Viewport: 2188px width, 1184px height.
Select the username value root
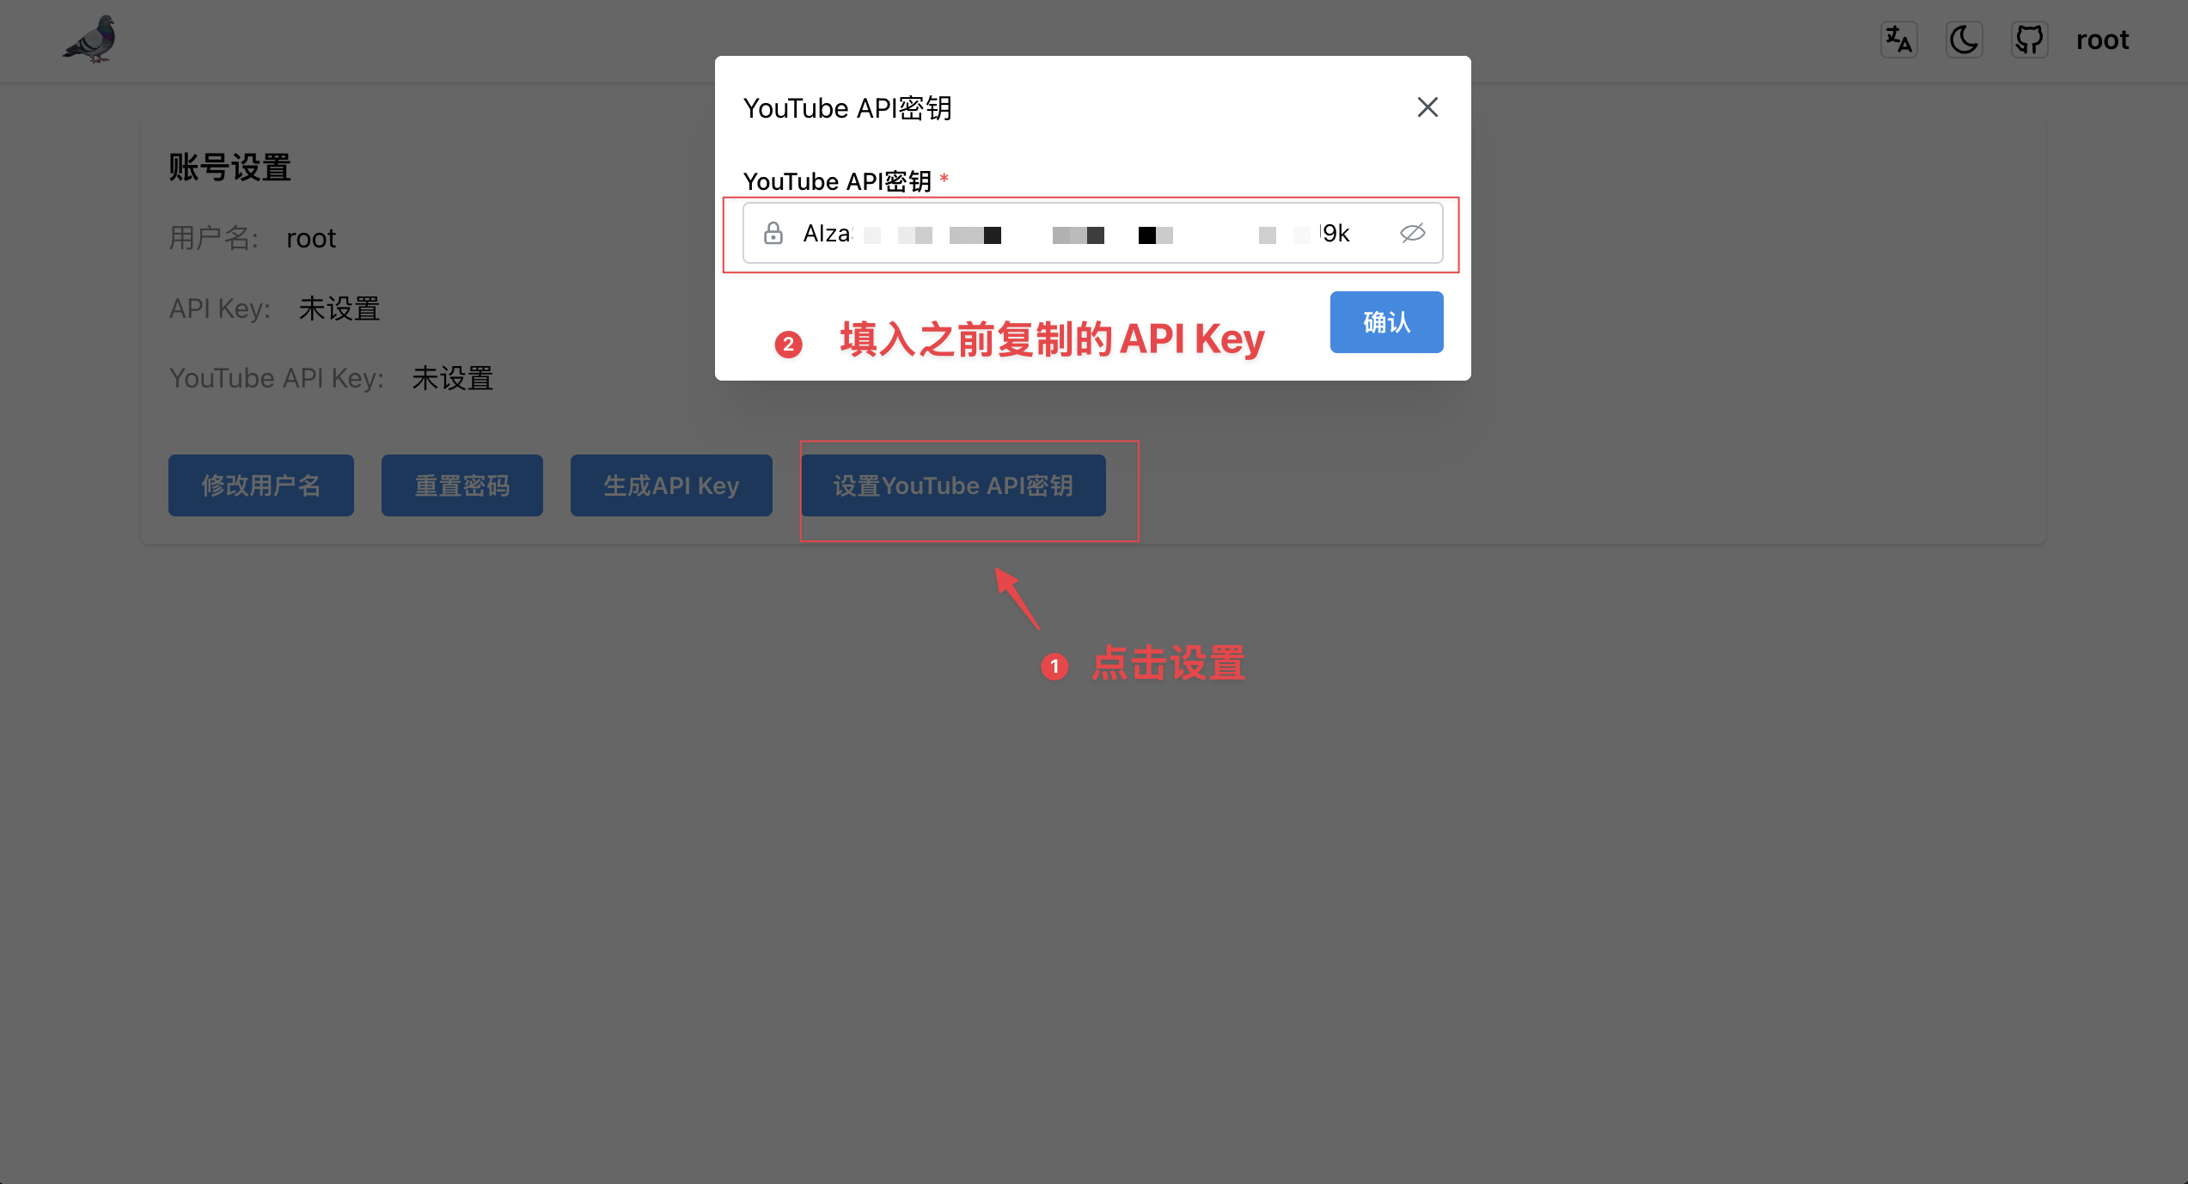(x=311, y=238)
